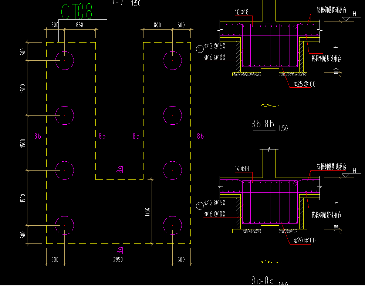Viewport: 365px width, 286px height.
Task: Select Φ16@100 label in section 8a-8a
Action: coord(215,214)
